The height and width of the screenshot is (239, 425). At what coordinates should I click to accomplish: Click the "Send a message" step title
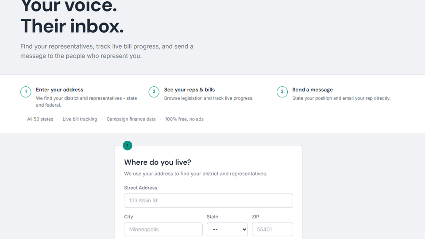(312, 90)
